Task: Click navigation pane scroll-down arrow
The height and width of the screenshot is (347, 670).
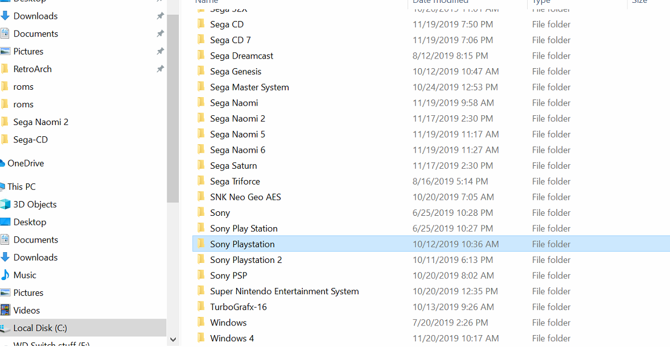Action: tap(173, 340)
